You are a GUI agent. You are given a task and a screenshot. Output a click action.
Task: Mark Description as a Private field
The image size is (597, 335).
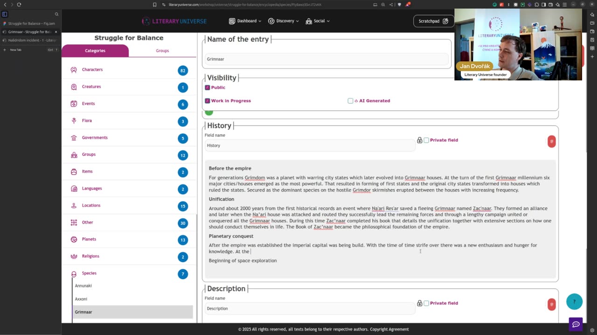(426, 303)
